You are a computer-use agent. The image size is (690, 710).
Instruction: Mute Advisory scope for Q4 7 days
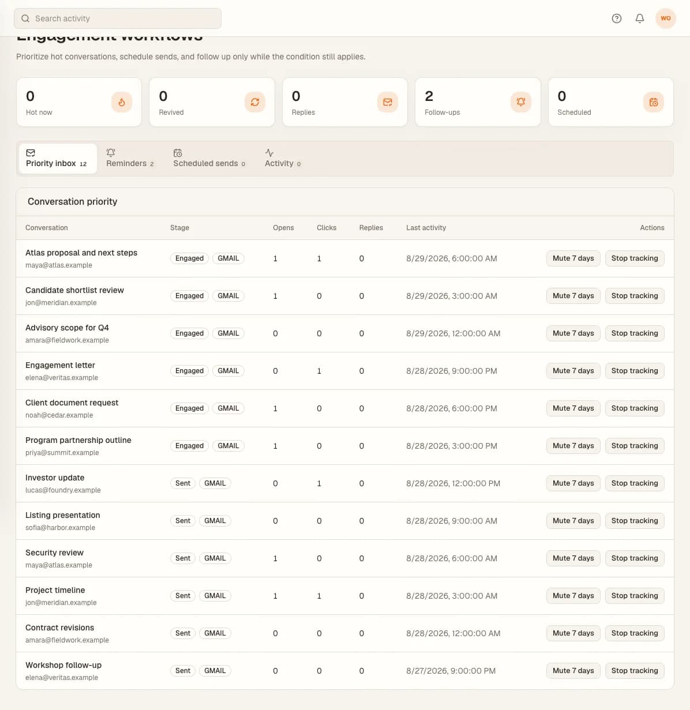point(573,333)
